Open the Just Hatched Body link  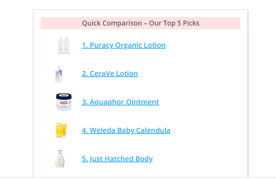tap(117, 159)
